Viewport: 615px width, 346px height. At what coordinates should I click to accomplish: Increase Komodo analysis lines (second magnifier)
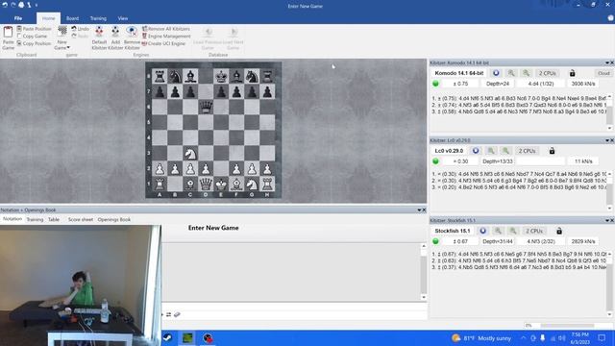click(526, 73)
